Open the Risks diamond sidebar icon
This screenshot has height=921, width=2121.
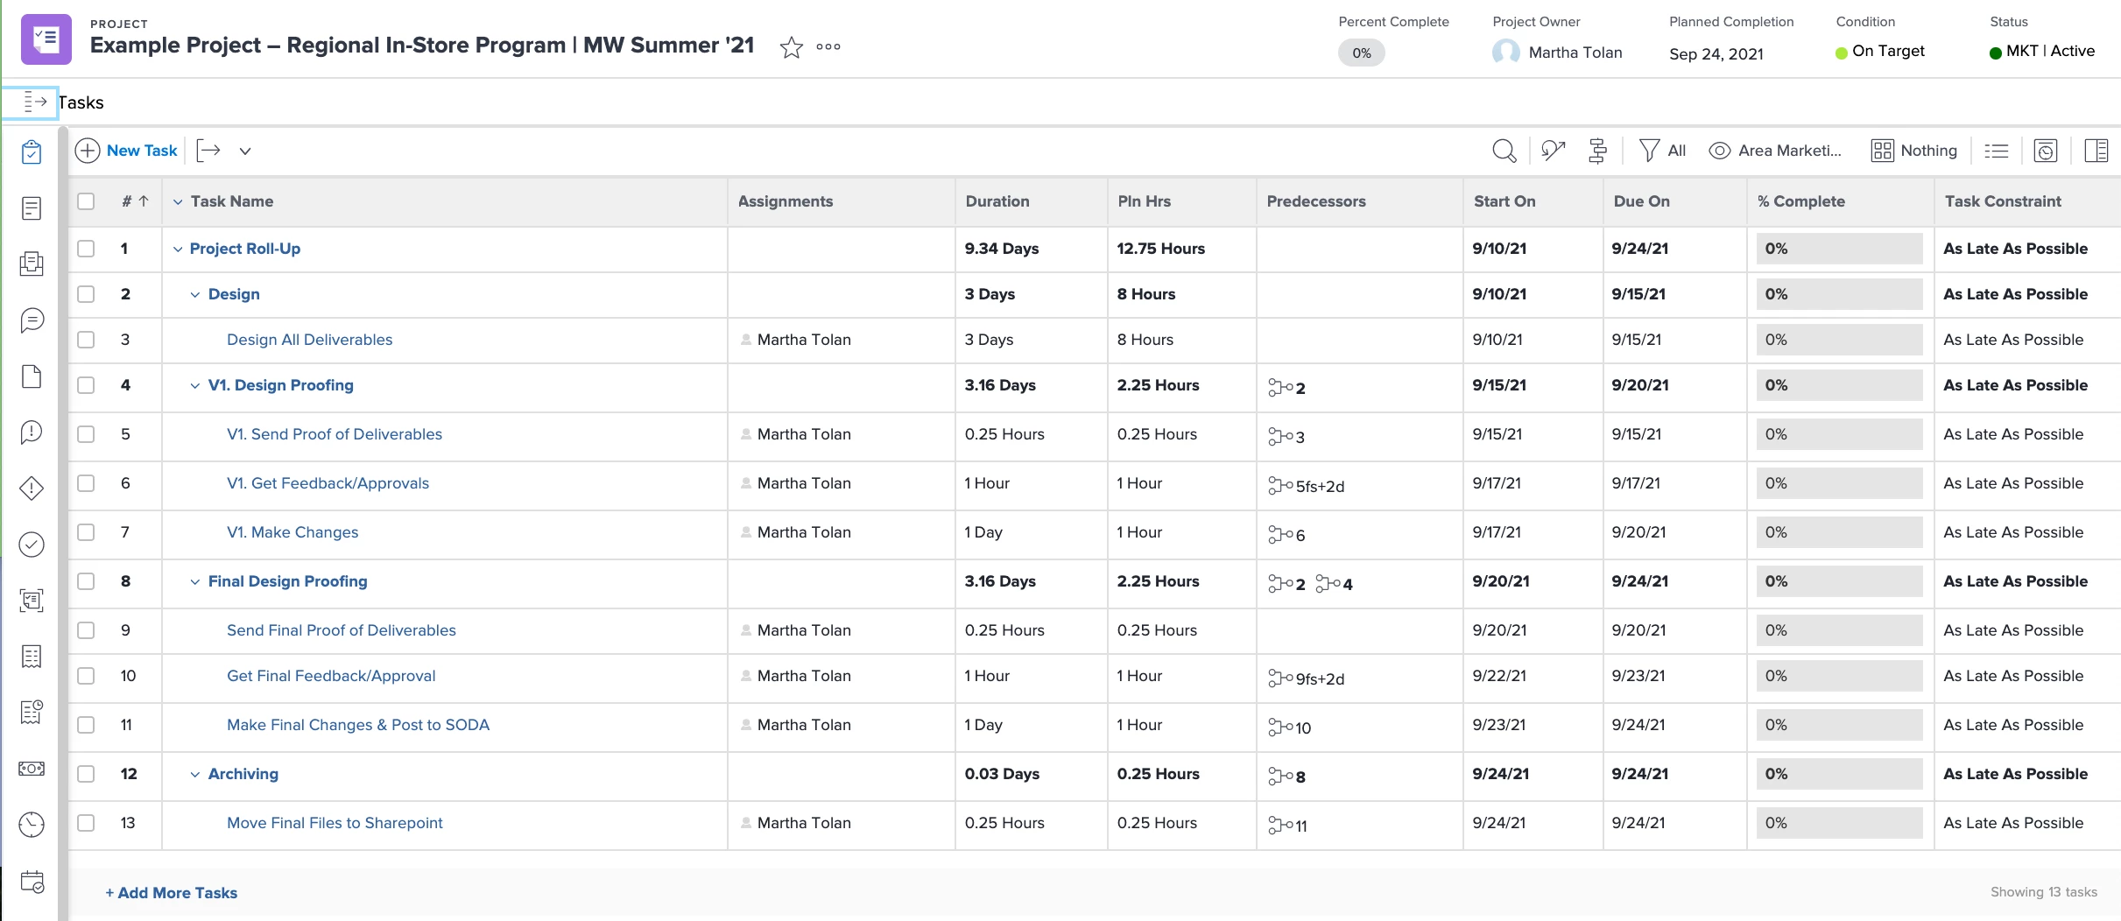[x=32, y=489]
